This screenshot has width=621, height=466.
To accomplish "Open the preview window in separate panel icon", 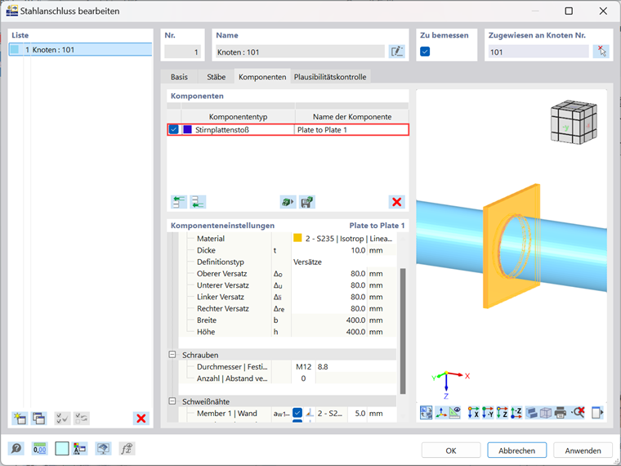I will [x=597, y=413].
